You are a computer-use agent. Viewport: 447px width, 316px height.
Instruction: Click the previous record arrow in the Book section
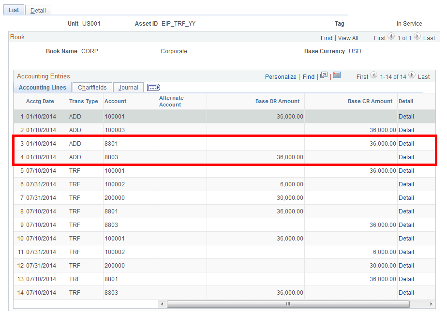tap(390, 38)
